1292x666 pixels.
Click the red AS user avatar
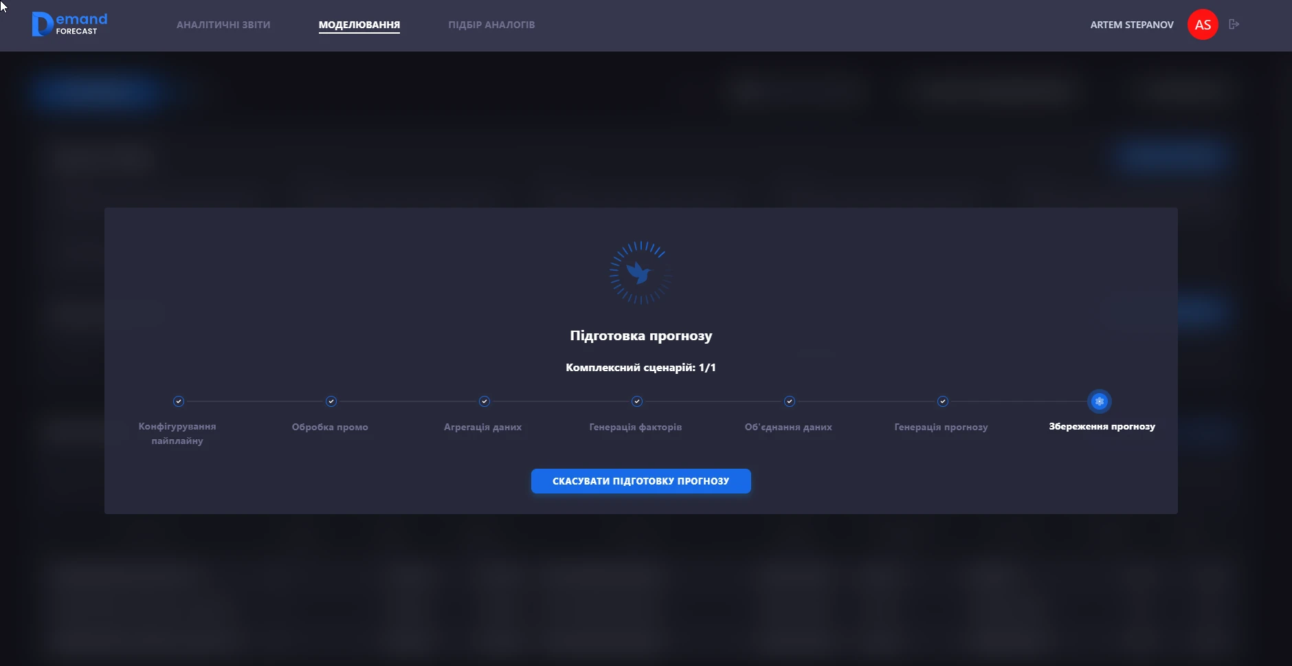coord(1202,25)
